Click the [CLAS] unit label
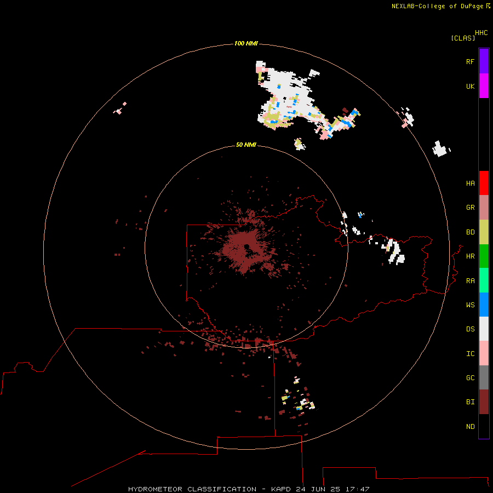 click(463, 38)
